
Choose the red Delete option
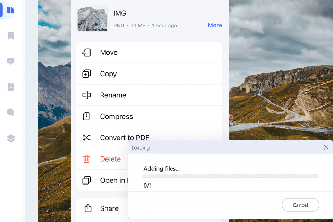pyautogui.click(x=102, y=159)
